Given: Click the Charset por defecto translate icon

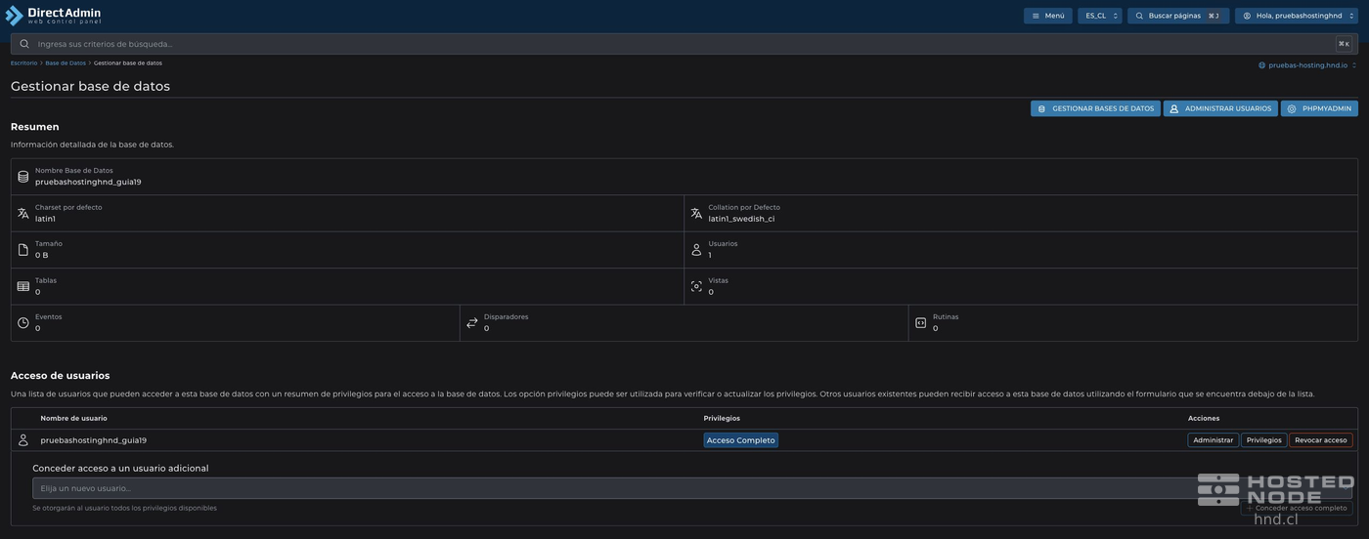Looking at the screenshot, I should coord(23,213).
